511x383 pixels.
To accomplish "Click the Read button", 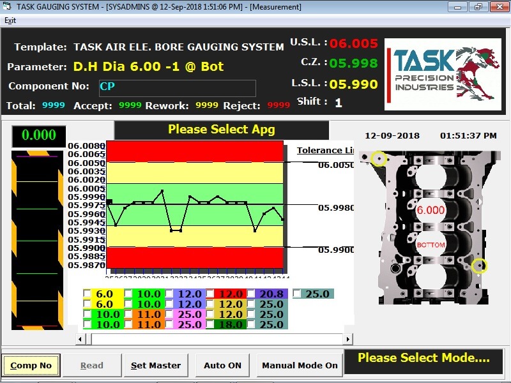I will (92, 366).
